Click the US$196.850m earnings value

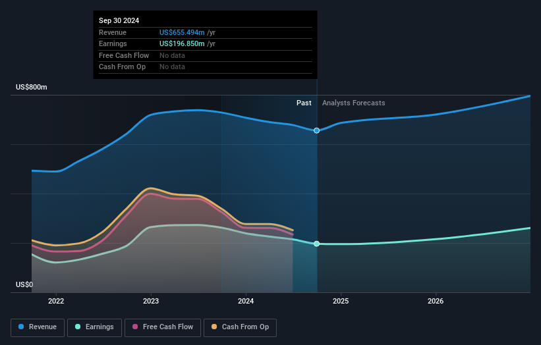(182, 43)
